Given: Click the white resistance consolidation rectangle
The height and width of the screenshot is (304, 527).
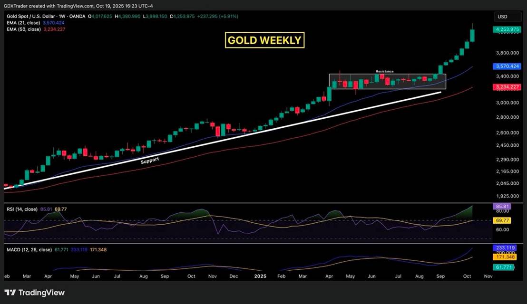Looking at the screenshot, I should click(388, 82).
